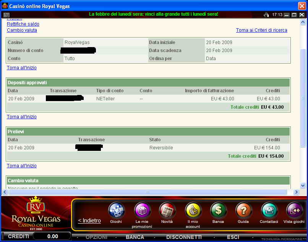Open the Guida question mark icon
The width and height of the screenshot is (308, 242).
pyautogui.click(x=243, y=210)
